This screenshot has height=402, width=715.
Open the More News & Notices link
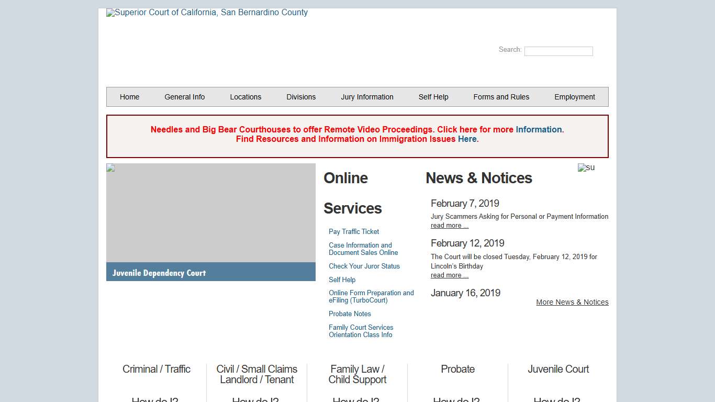[x=572, y=302]
